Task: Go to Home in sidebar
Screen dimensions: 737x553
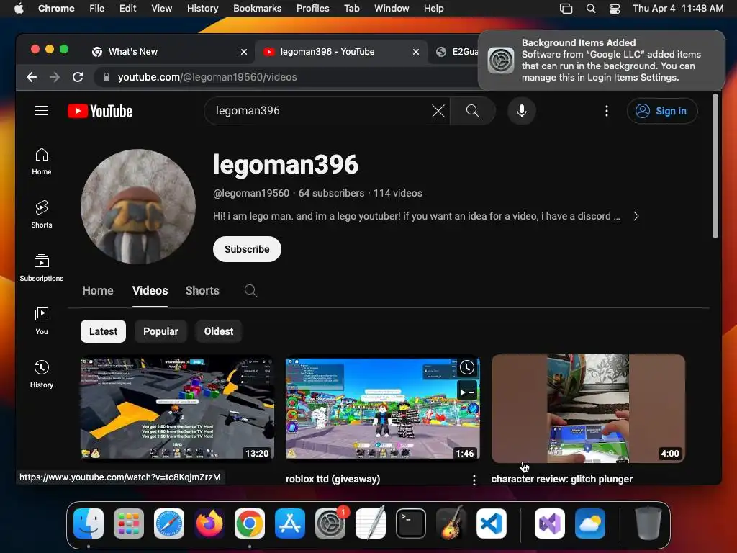Action: [x=41, y=161]
